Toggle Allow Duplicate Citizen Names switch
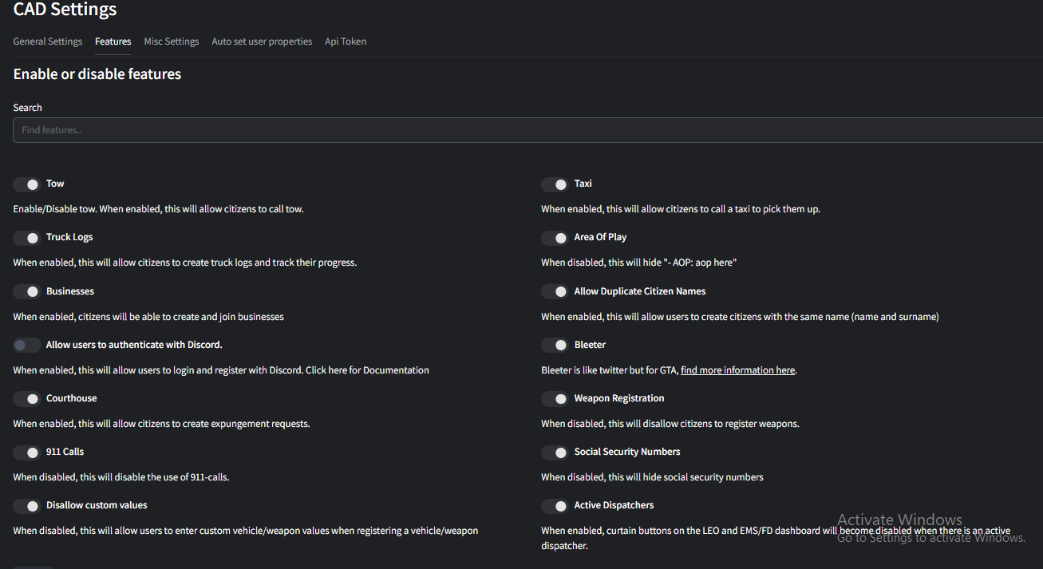 click(555, 292)
